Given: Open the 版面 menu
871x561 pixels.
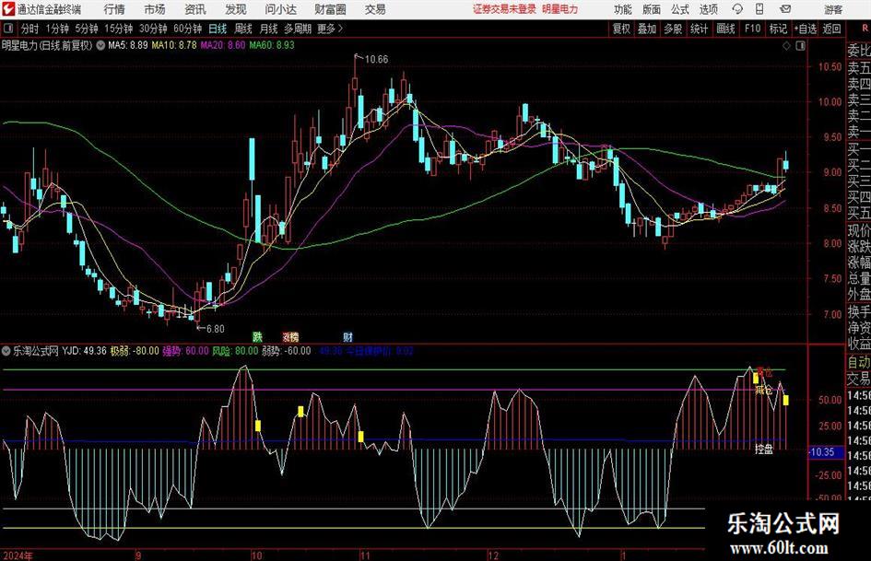Looking at the screenshot, I should click(x=651, y=9).
